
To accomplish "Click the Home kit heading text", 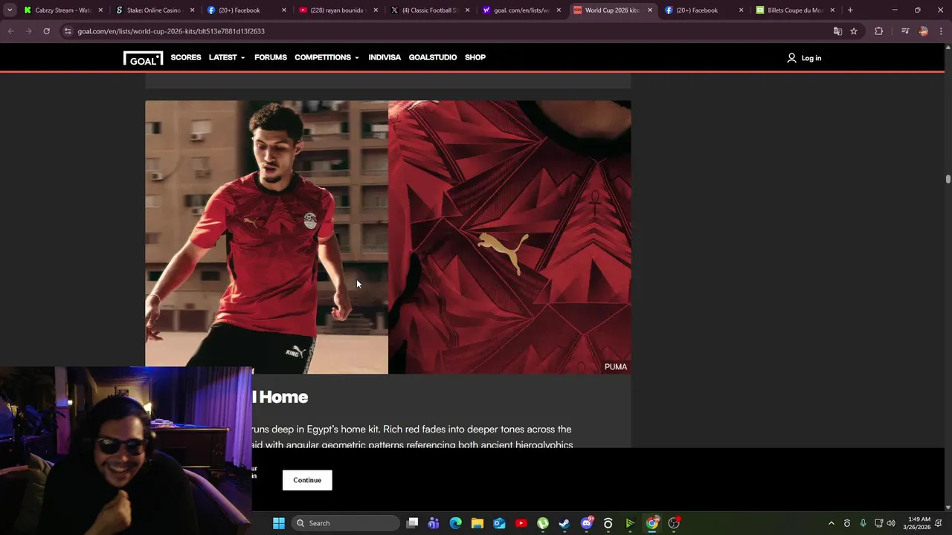I will point(280,397).
